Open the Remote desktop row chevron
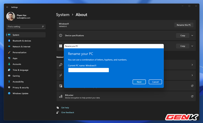This screenshot has height=123, width=203. (192, 75)
